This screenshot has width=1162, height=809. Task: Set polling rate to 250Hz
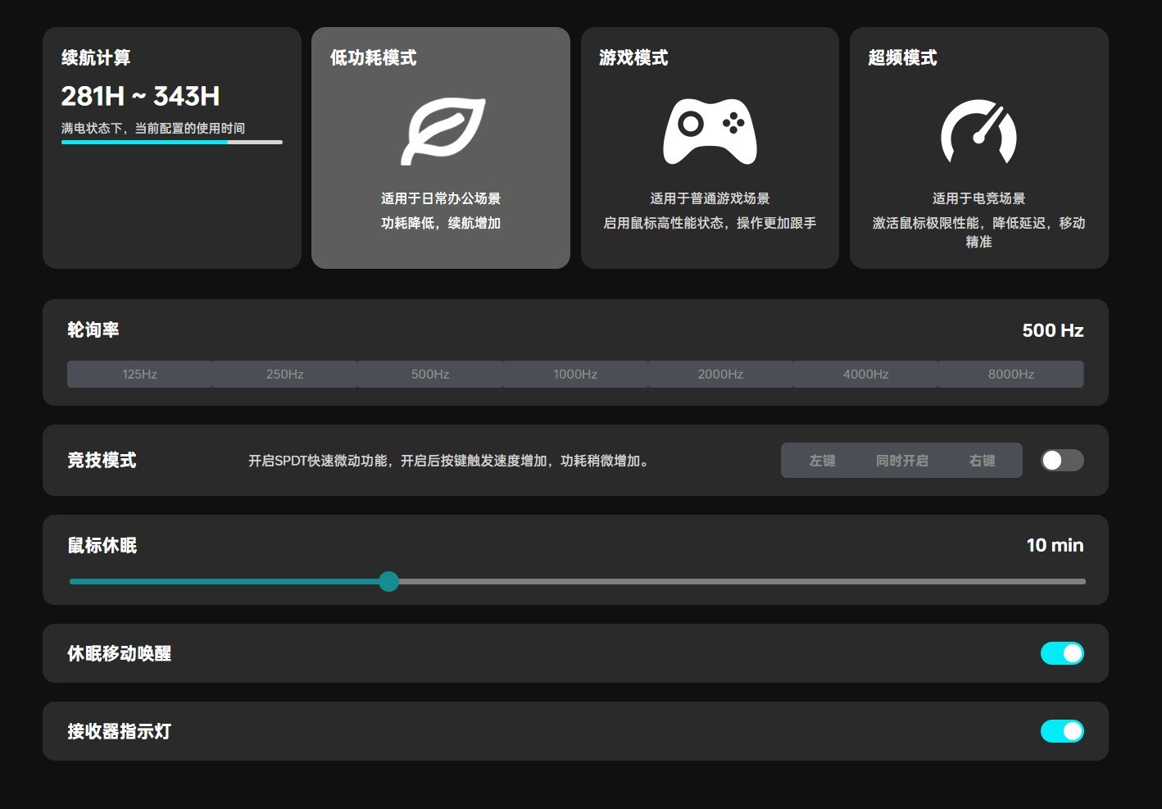coord(284,374)
